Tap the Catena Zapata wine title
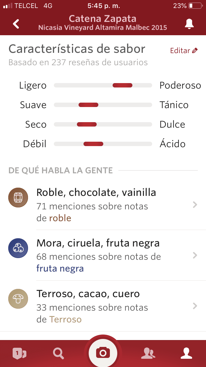Image resolution: width=206 pixels, height=367 pixels. (x=103, y=19)
